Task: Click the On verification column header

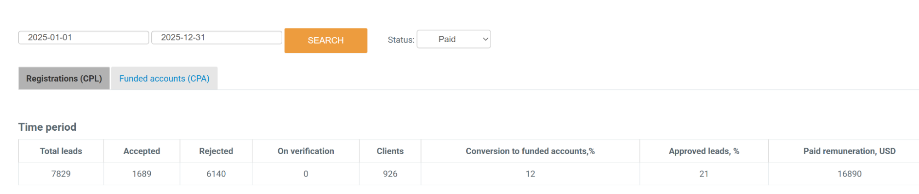Action: [x=306, y=151]
